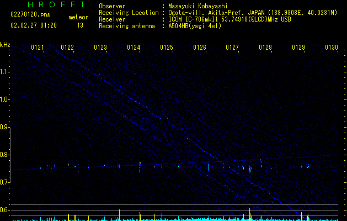Click the 0.7 kHz axis label
The width and height of the screenshot is (347, 221).
tap(5, 182)
